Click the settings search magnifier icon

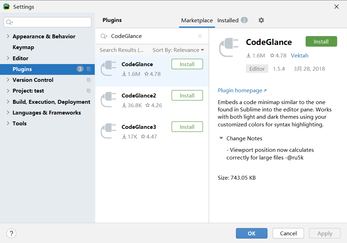(x=9, y=22)
